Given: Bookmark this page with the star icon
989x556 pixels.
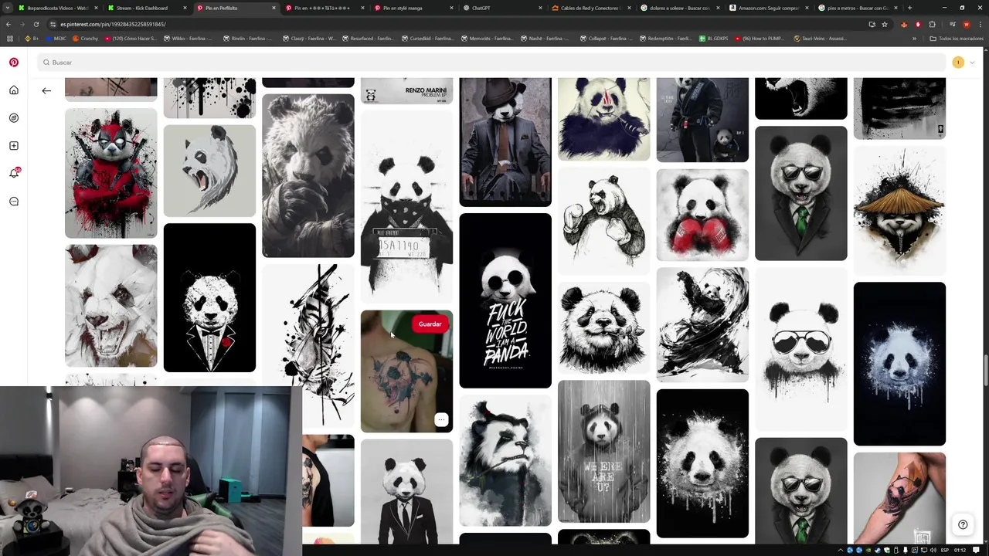Looking at the screenshot, I should pos(885,24).
